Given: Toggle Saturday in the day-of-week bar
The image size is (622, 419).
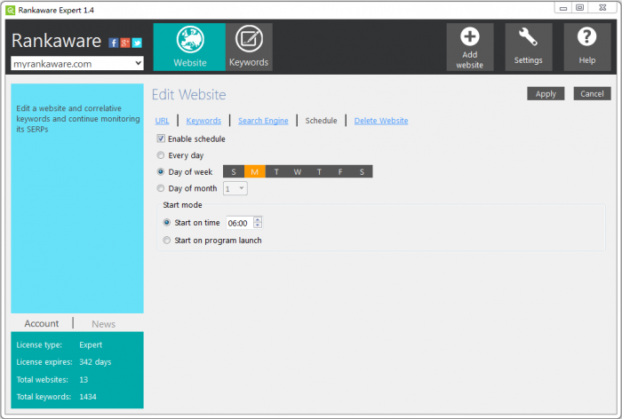Looking at the screenshot, I should (362, 171).
